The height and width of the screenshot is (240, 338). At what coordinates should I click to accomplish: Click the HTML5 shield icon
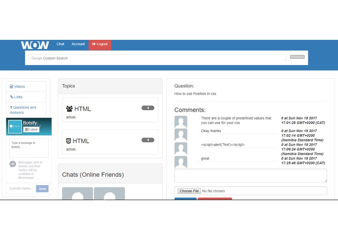coord(69,141)
